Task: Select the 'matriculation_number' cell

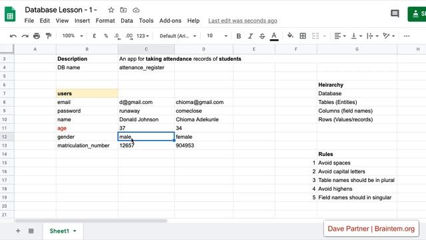Action: tap(87, 145)
